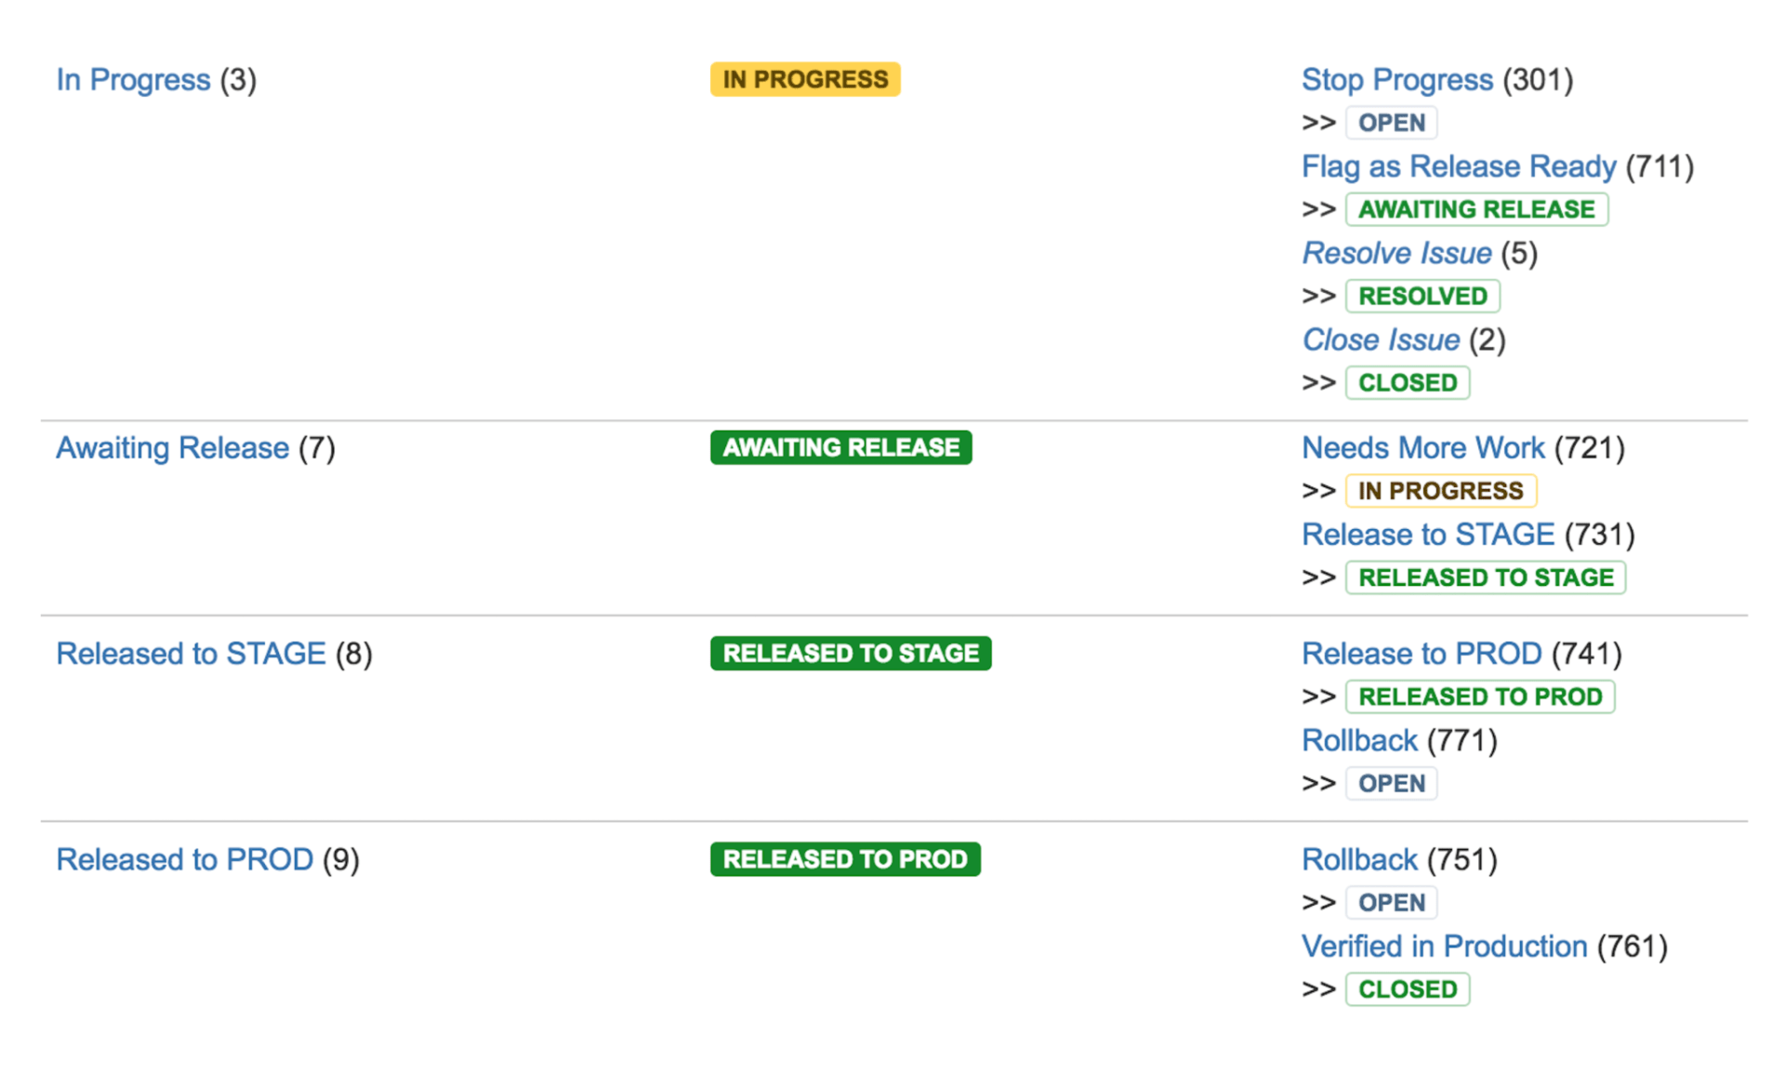Open the Awaiting Release status link
The height and width of the screenshot is (1073, 1785).
172,447
